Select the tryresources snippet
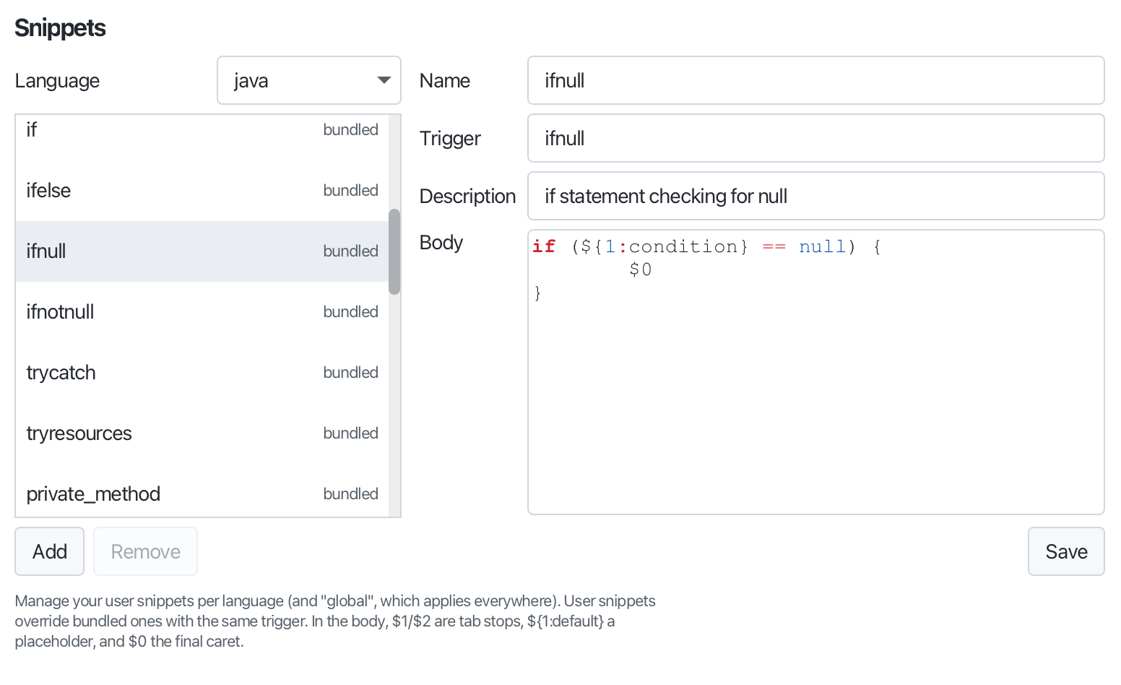Screen dimensions: 1121x685 [x=202, y=434]
